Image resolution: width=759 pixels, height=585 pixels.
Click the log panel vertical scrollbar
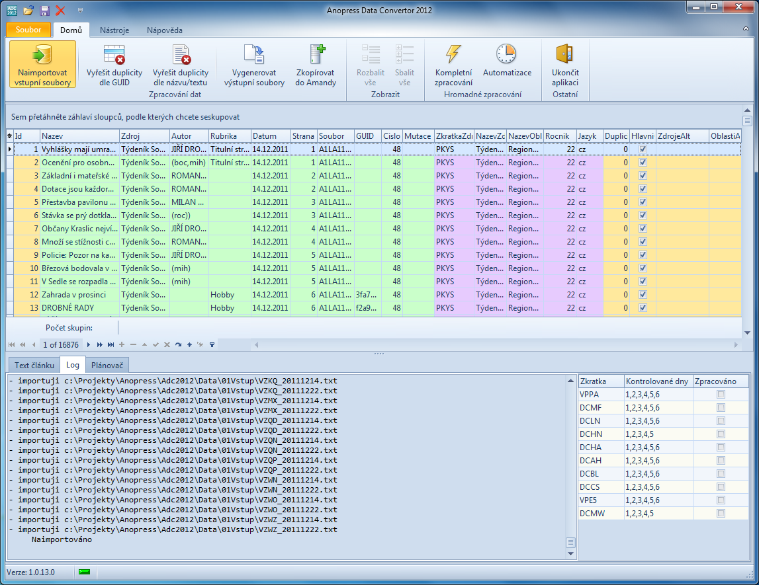(570, 463)
